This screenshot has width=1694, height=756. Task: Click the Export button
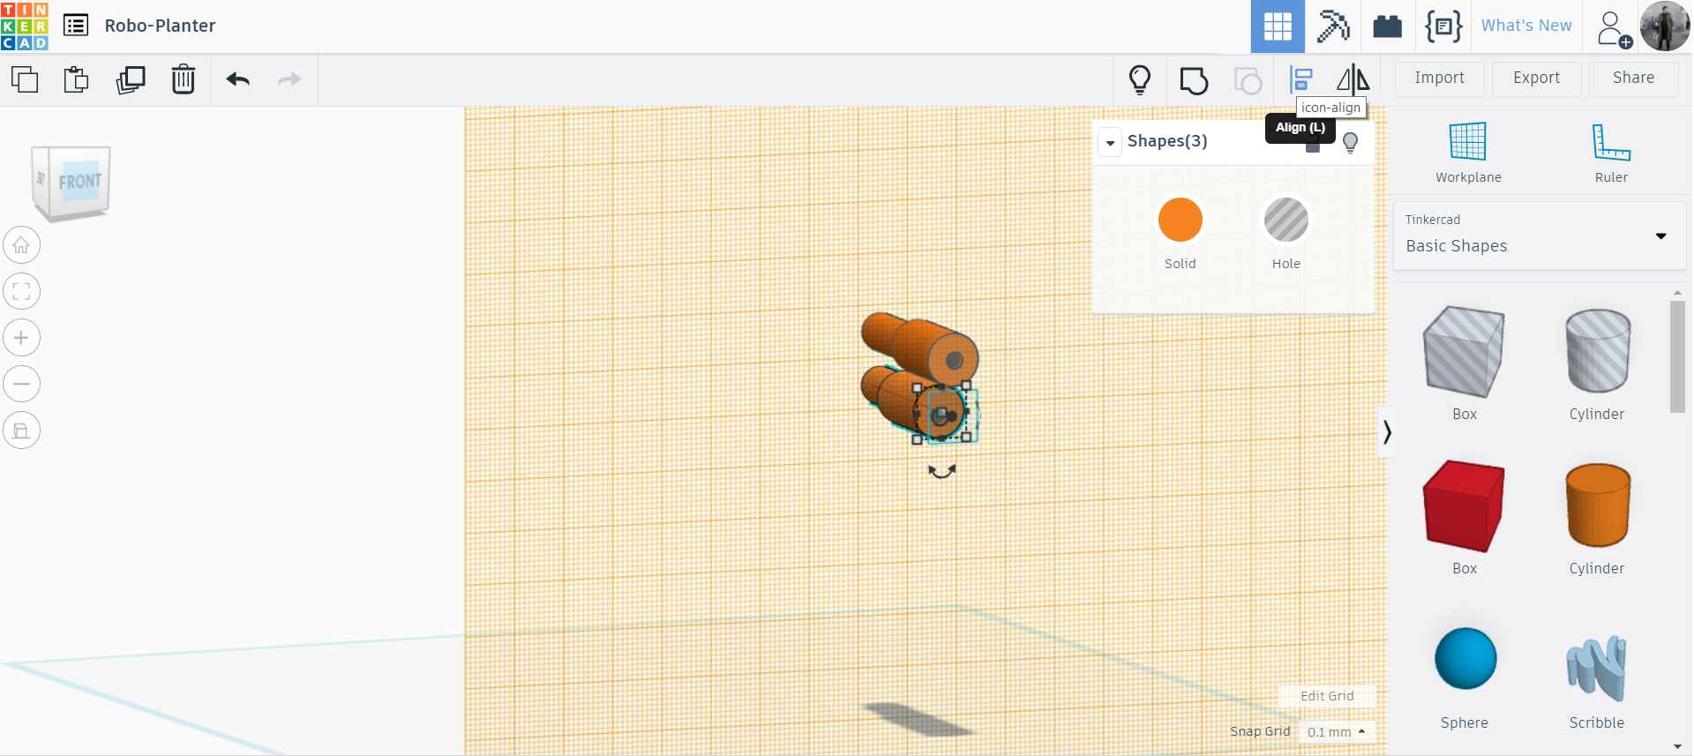[x=1537, y=79]
